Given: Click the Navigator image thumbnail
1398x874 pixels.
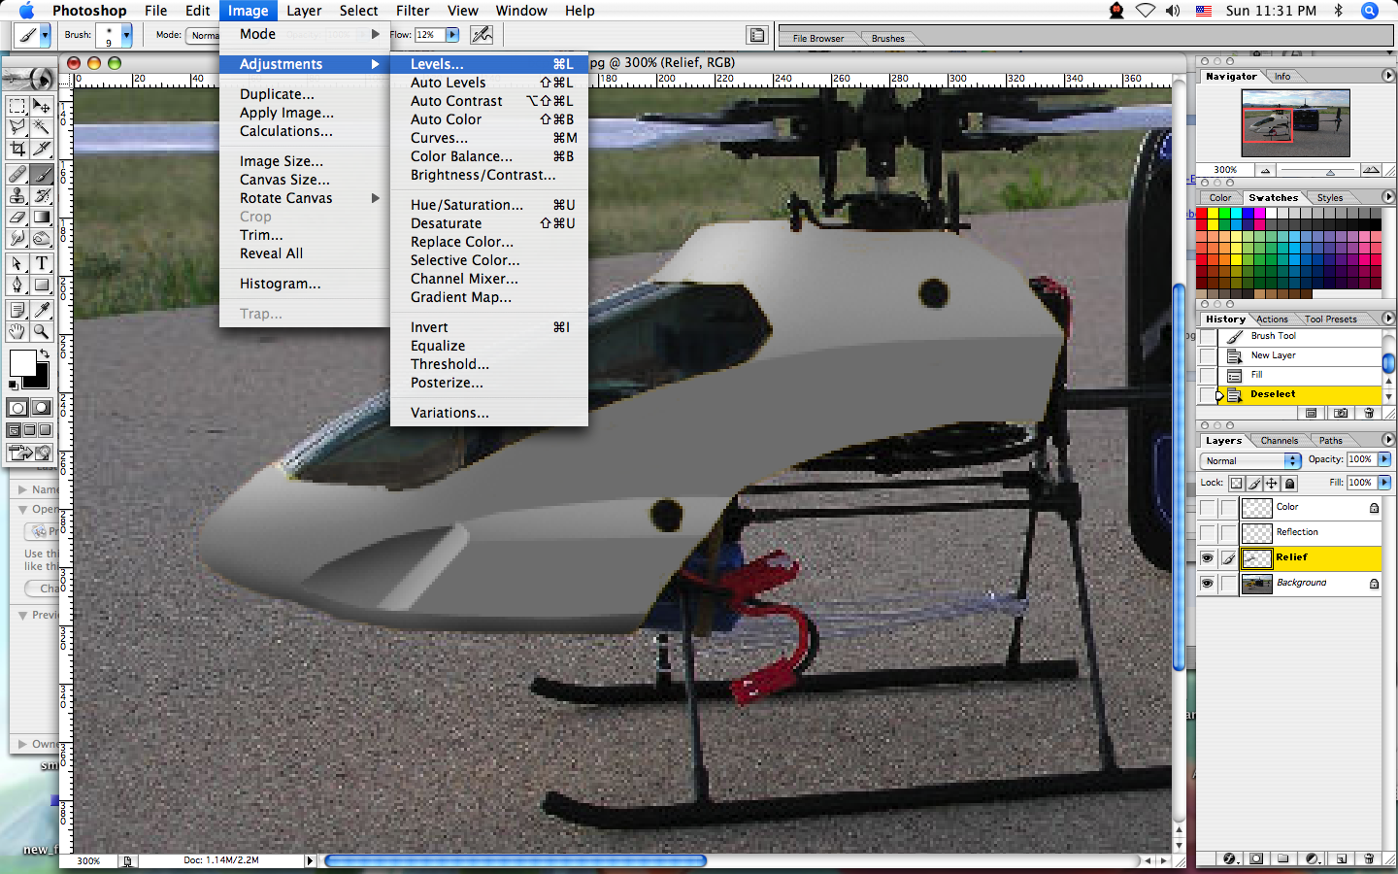Looking at the screenshot, I should pyautogui.click(x=1296, y=123).
